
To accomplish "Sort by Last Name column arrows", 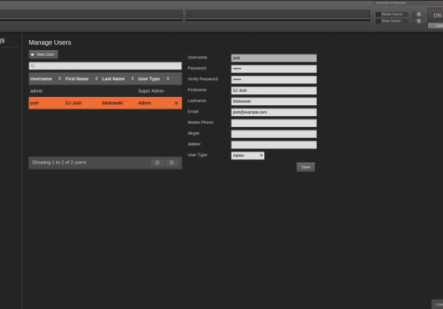I will (133, 79).
